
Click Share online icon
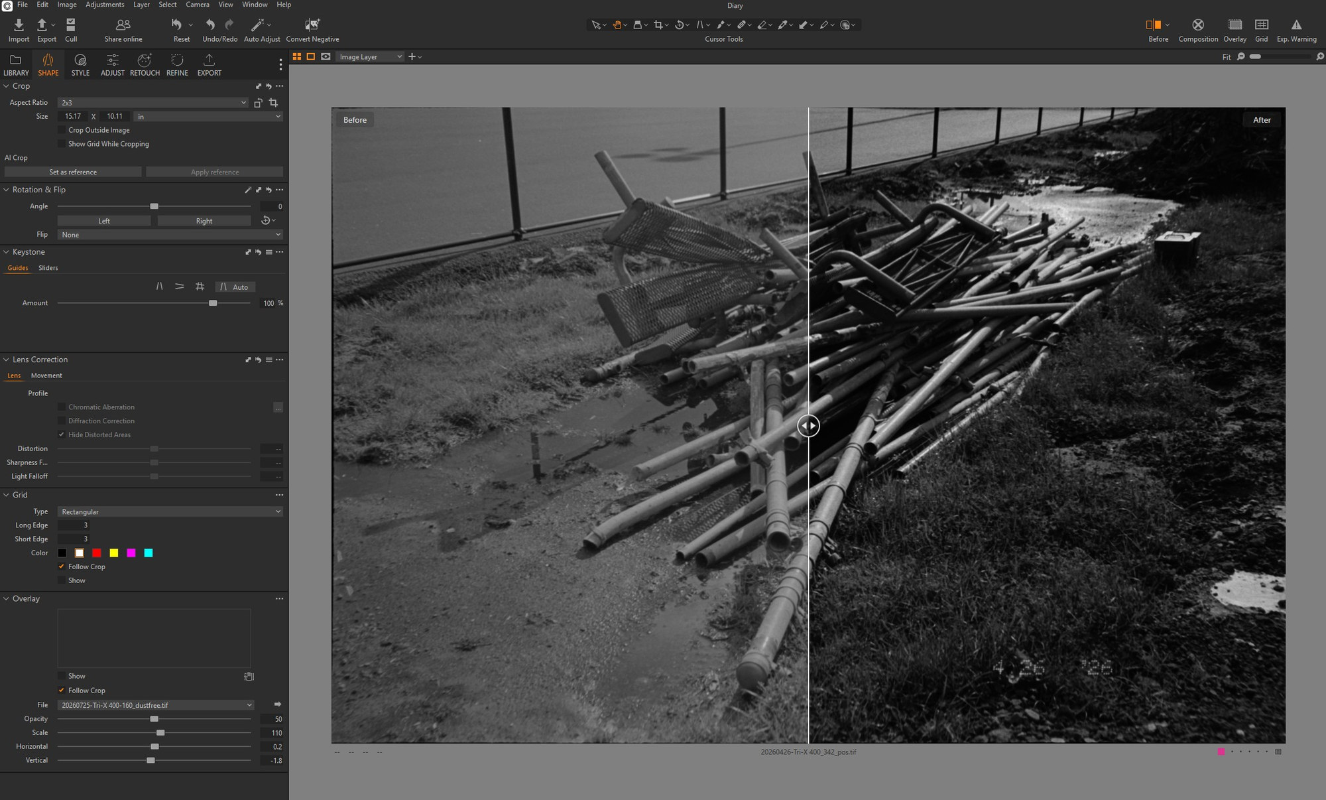click(x=123, y=25)
